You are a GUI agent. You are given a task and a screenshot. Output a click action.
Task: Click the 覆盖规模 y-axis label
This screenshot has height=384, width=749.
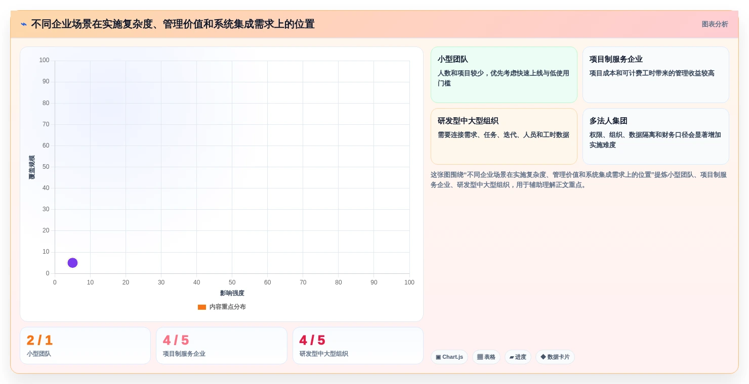pos(32,167)
